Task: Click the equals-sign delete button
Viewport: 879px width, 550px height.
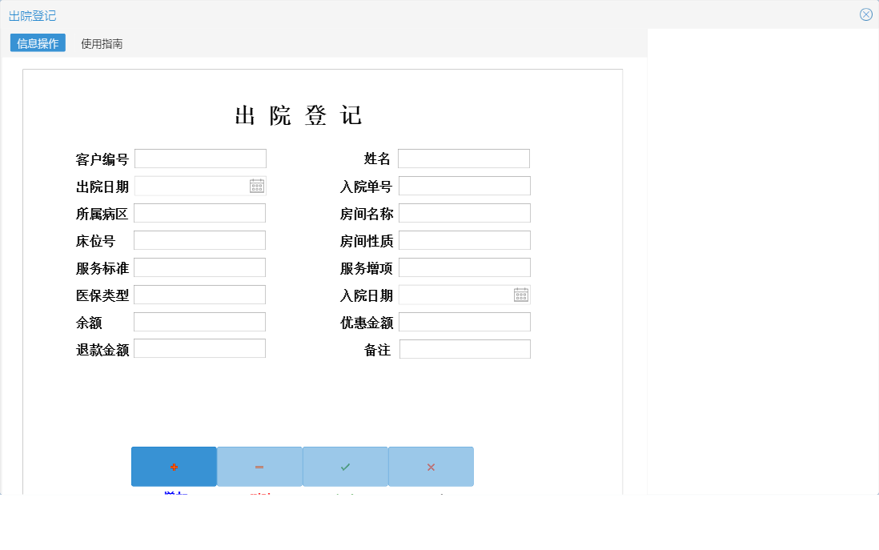Action: pos(259,466)
